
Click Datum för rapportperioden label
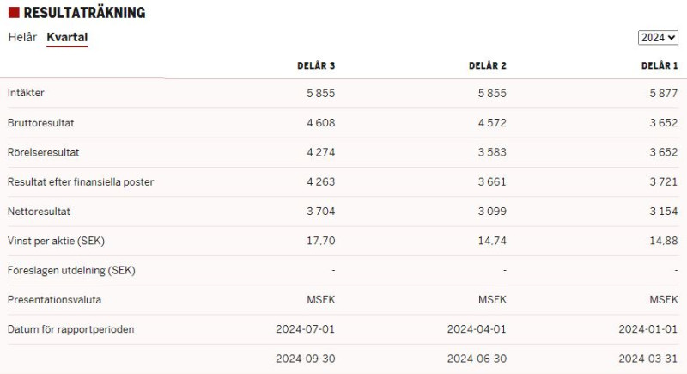click(70, 329)
